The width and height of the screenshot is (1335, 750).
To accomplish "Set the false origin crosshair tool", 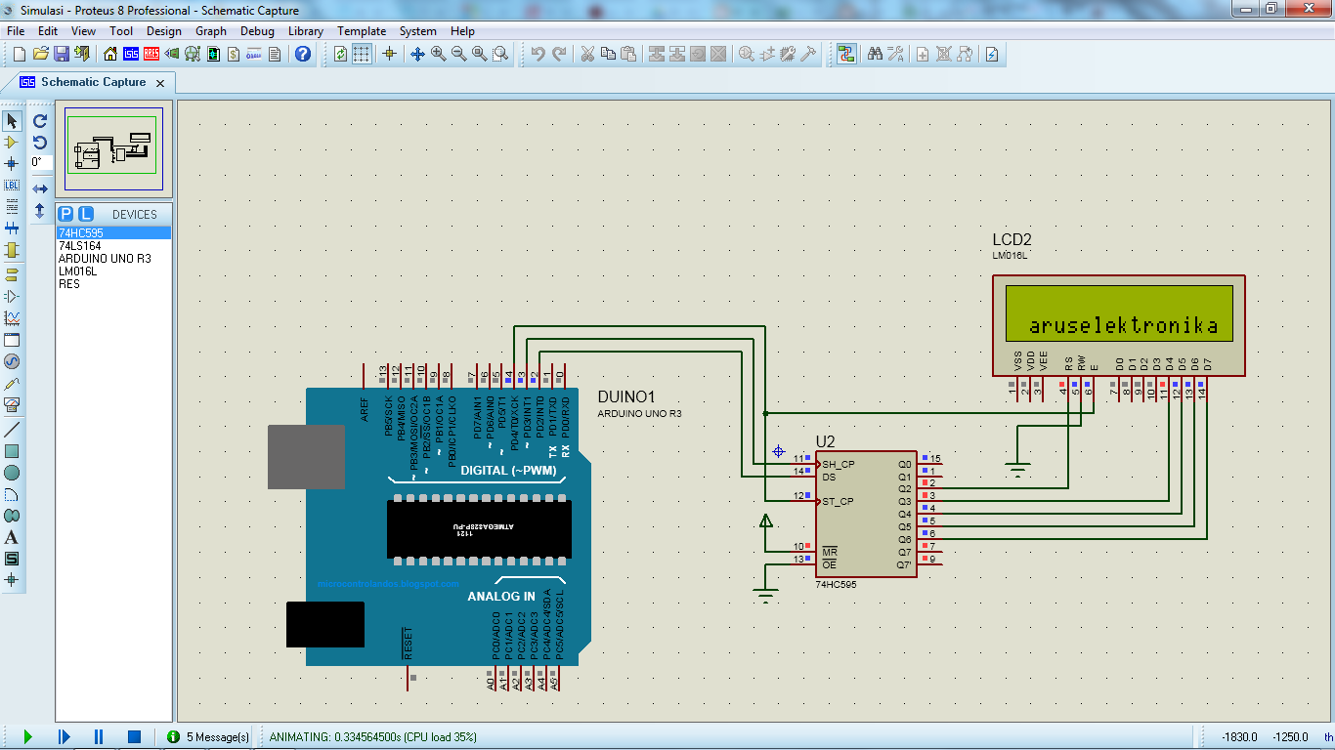I will (389, 54).
